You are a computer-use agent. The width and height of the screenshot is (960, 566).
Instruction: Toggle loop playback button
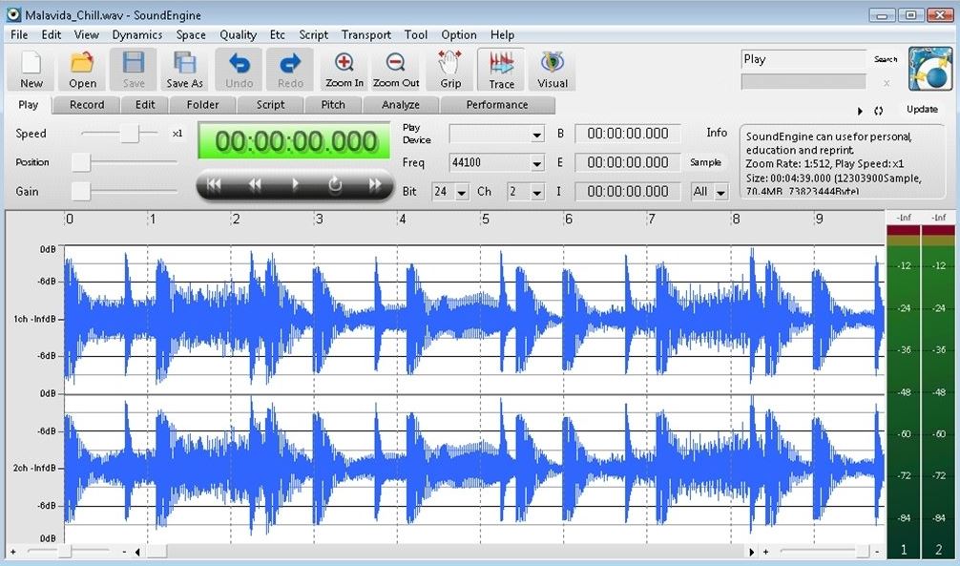[x=335, y=184]
